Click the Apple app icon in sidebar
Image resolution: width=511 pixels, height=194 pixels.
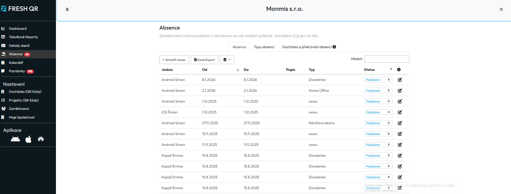[28, 139]
